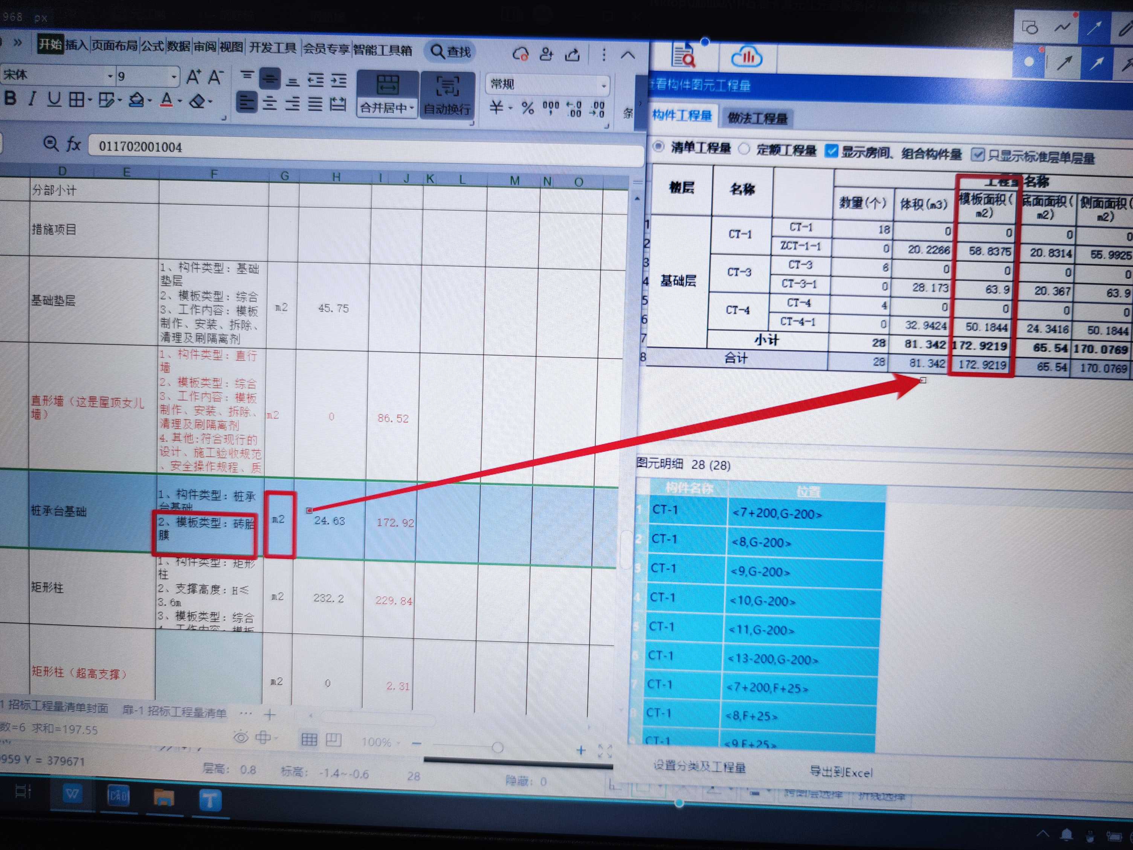Apply underline formatting

54,99
